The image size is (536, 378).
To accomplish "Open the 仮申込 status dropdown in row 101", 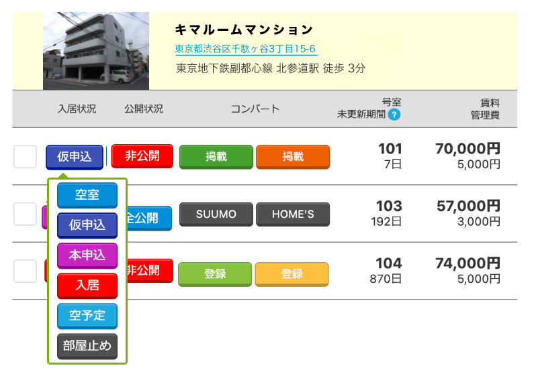I will click(74, 157).
